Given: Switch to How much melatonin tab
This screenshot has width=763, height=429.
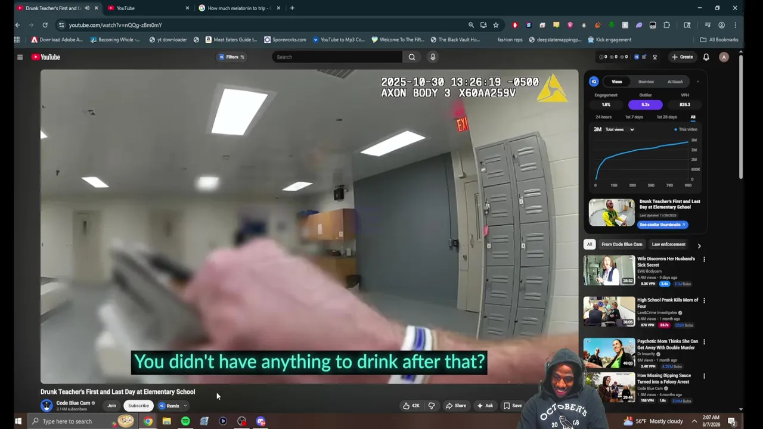Looking at the screenshot, I should pyautogui.click(x=238, y=8).
